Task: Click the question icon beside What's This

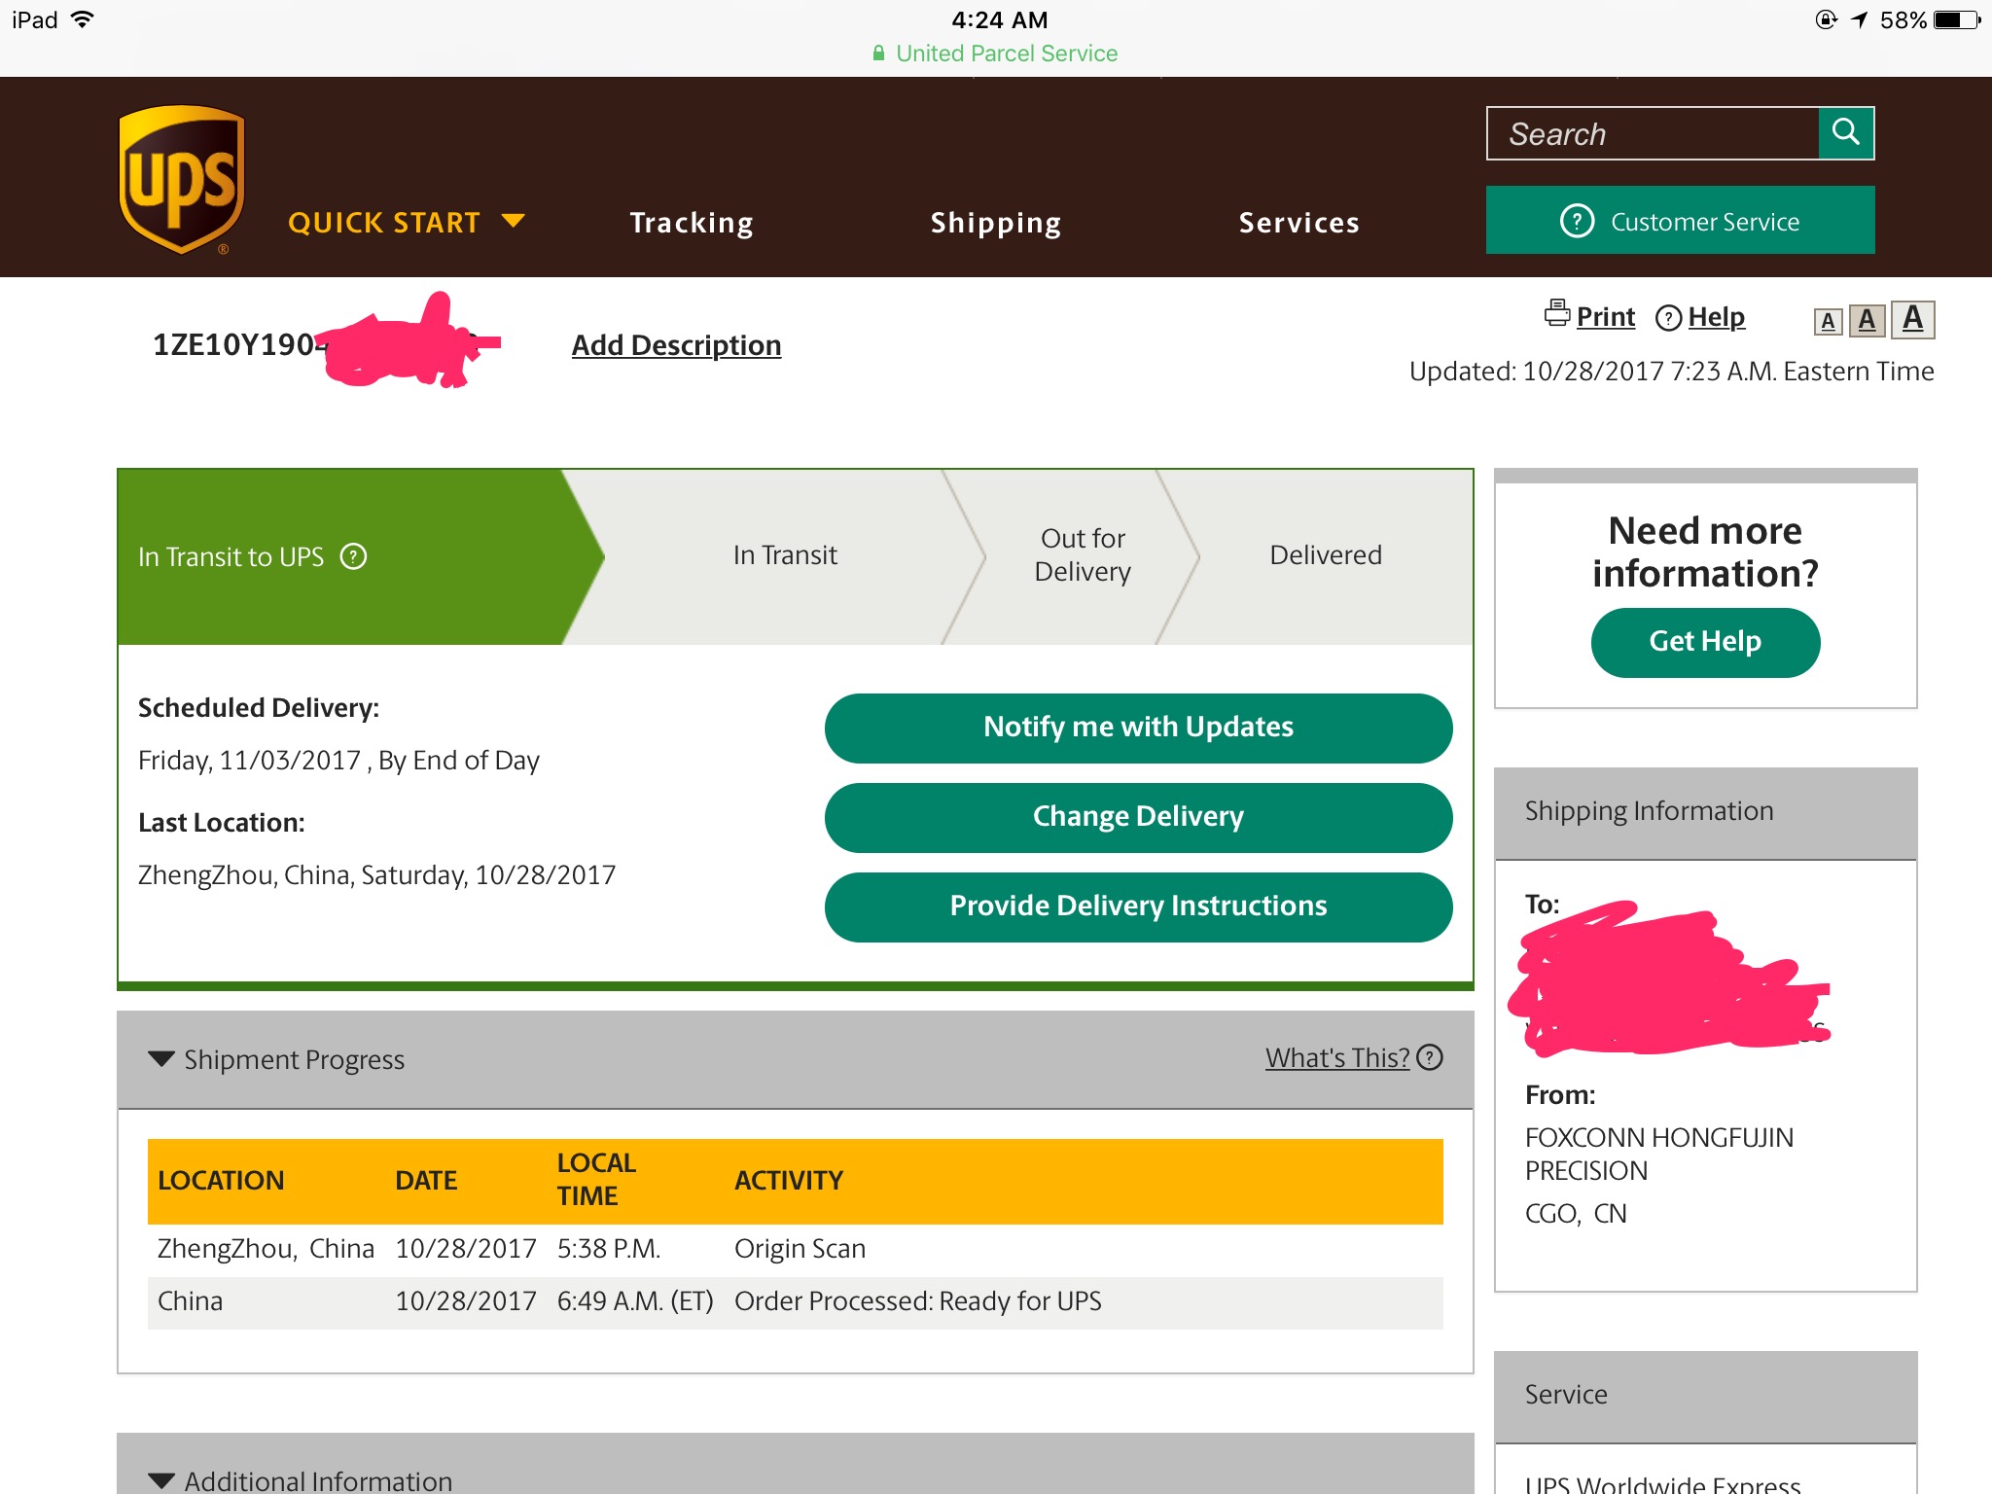Action: pyautogui.click(x=1429, y=1057)
